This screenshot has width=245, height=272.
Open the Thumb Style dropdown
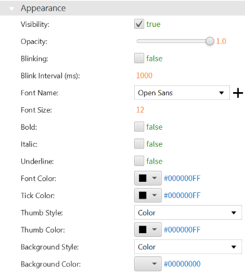[x=188, y=212]
